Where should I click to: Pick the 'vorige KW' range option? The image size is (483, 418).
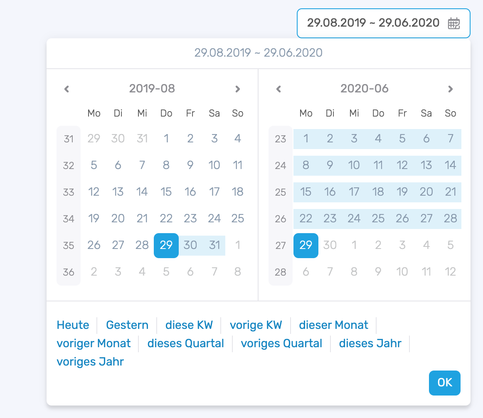point(256,325)
